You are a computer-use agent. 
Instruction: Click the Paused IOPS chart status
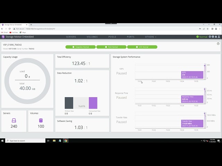tap(121, 73)
